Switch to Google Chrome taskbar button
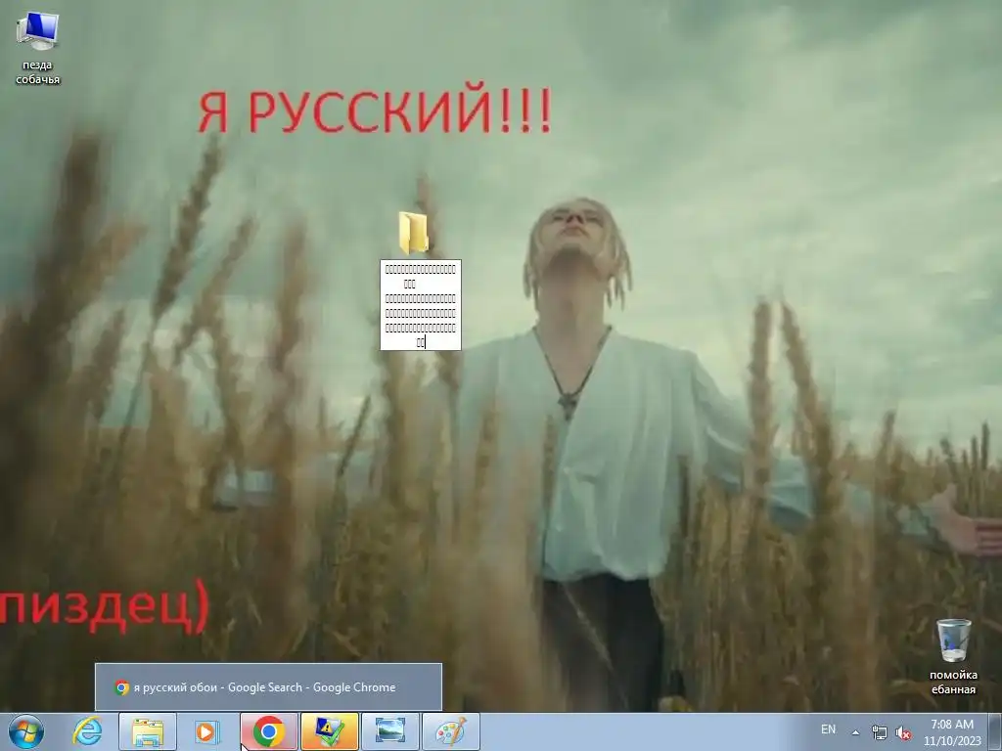 click(x=268, y=731)
